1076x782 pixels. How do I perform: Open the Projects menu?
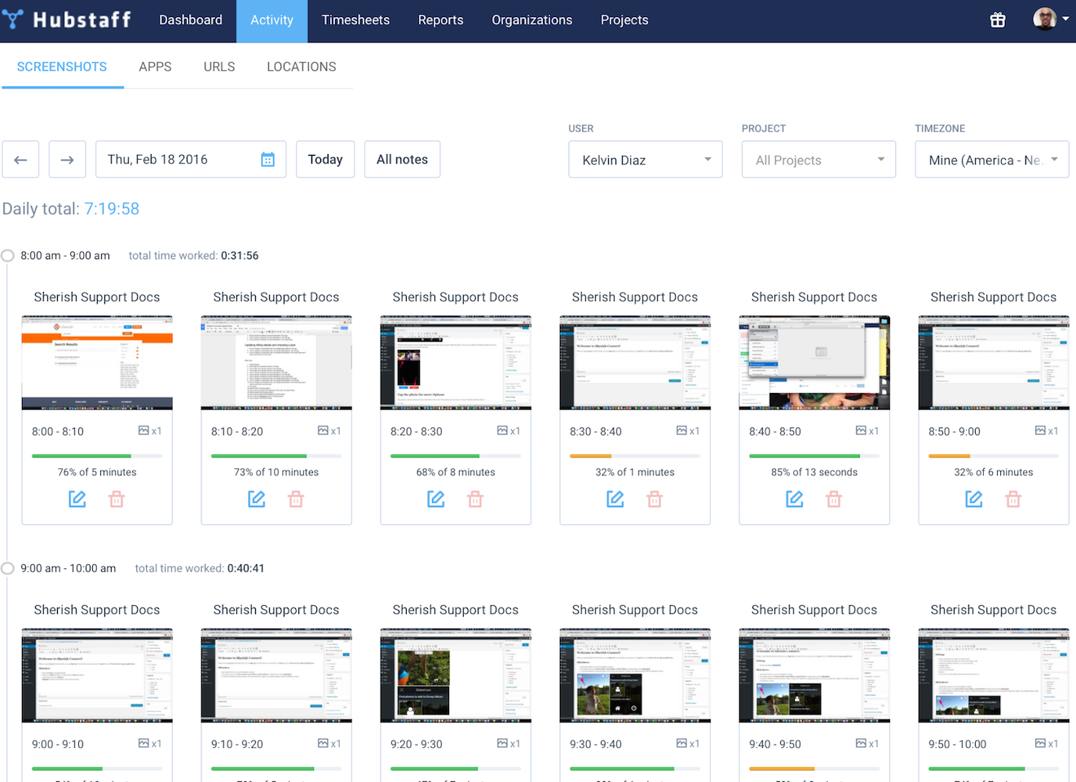(x=624, y=20)
